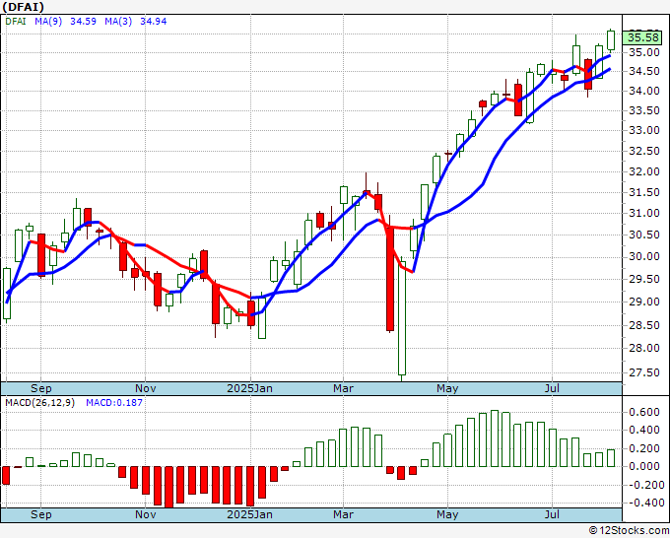The height and width of the screenshot is (538, 670).
Task: Click the 30.00 price axis label
Action: [644, 257]
